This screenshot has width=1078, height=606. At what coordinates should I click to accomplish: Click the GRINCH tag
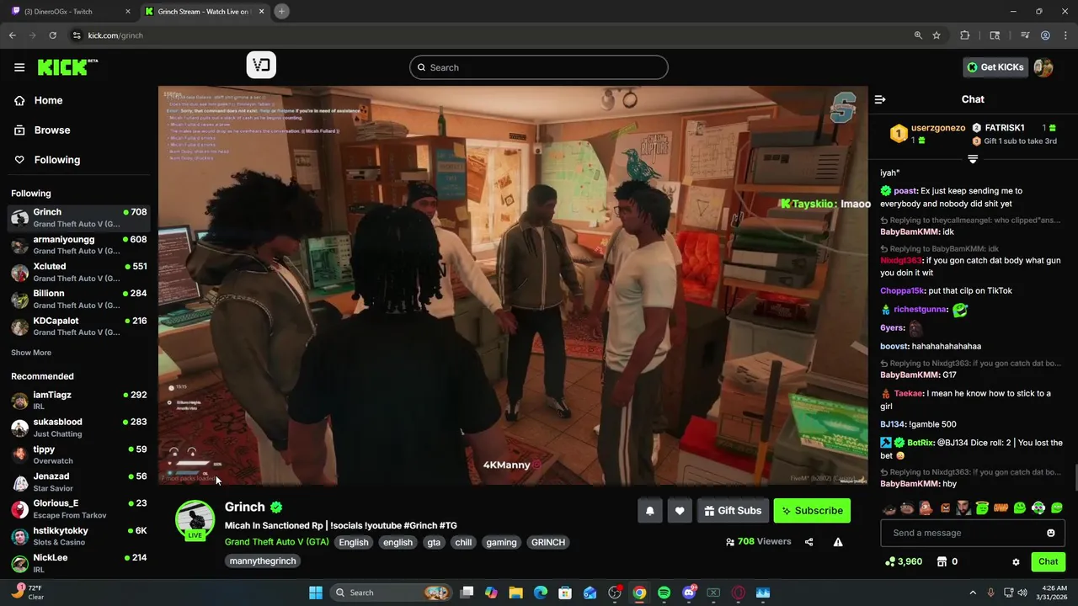(x=548, y=543)
